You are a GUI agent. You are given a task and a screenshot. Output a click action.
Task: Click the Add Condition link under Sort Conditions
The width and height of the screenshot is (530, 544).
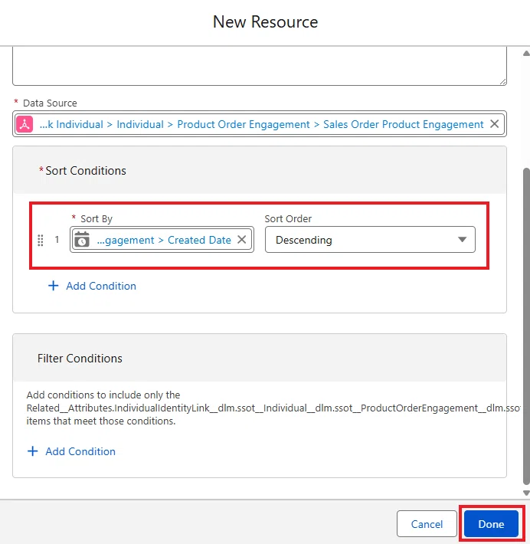(101, 286)
